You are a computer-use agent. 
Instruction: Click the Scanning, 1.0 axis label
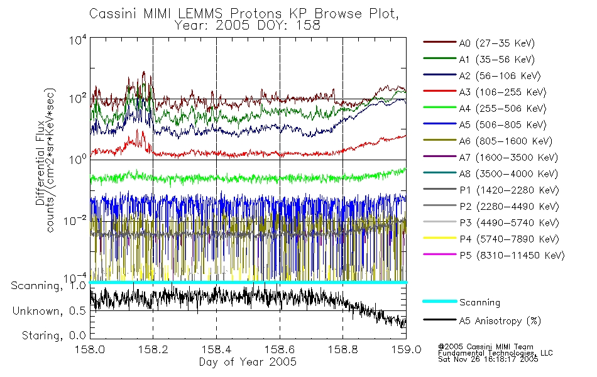tap(48, 286)
